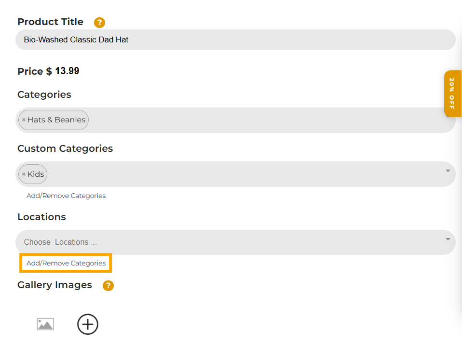Click the 13.99 price value

coord(67,71)
